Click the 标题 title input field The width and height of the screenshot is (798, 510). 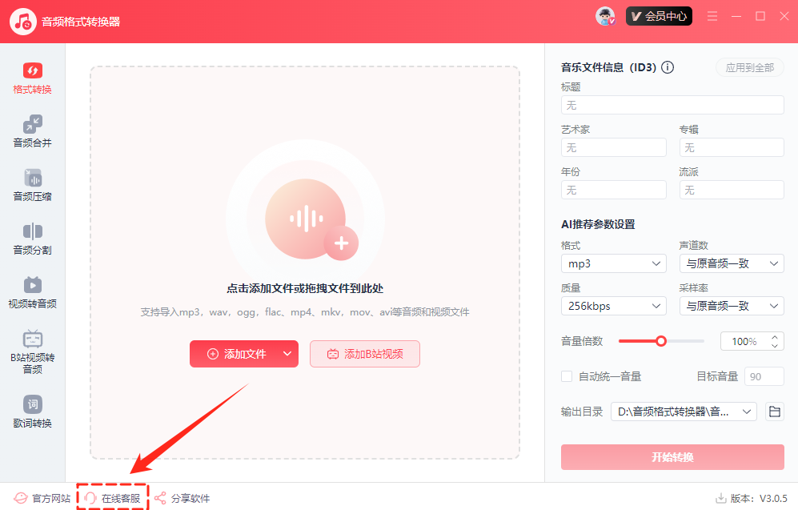tap(672, 105)
